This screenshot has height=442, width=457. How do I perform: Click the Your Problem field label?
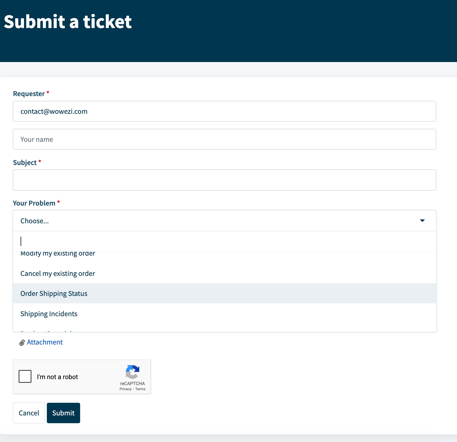[x=34, y=203]
